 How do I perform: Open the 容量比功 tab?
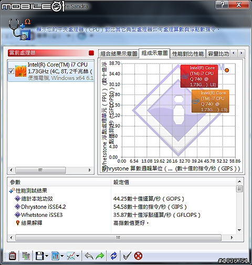pyautogui.click(x=218, y=54)
